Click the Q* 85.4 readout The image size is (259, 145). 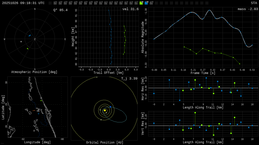(x=60, y=10)
